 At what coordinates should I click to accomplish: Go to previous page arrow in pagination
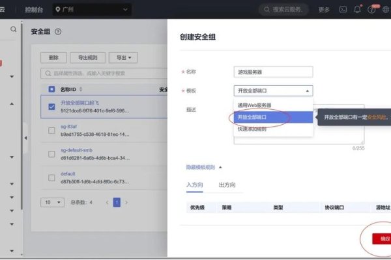pos(108,202)
